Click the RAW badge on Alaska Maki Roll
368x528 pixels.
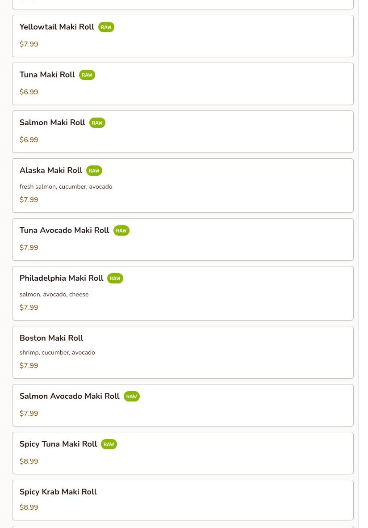point(94,171)
